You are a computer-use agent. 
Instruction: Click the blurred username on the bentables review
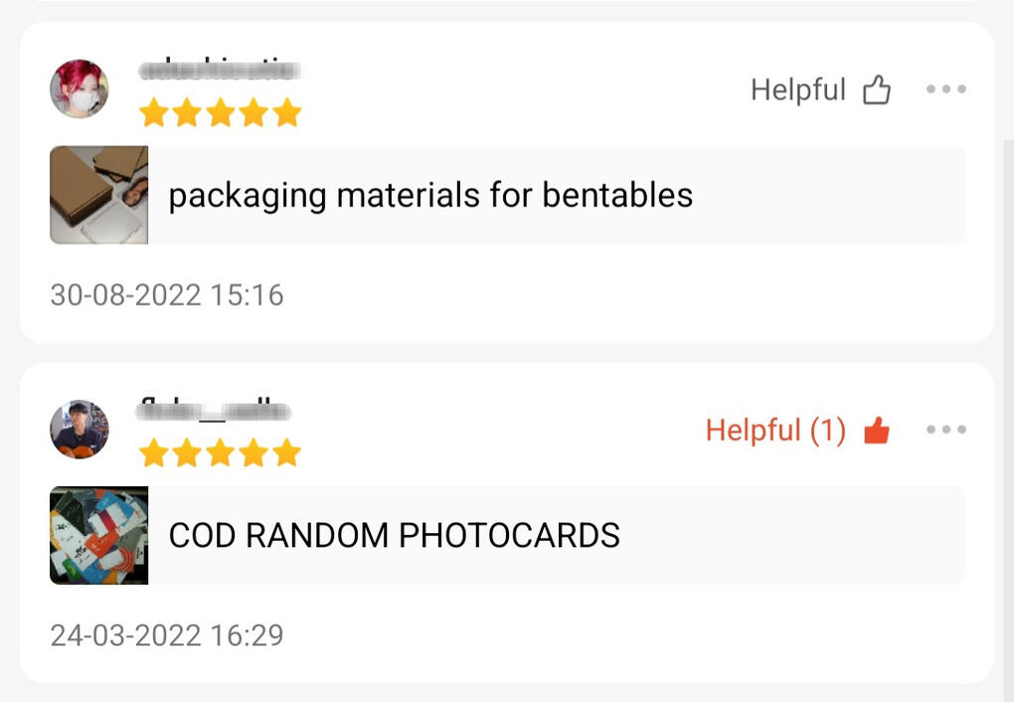pos(220,71)
